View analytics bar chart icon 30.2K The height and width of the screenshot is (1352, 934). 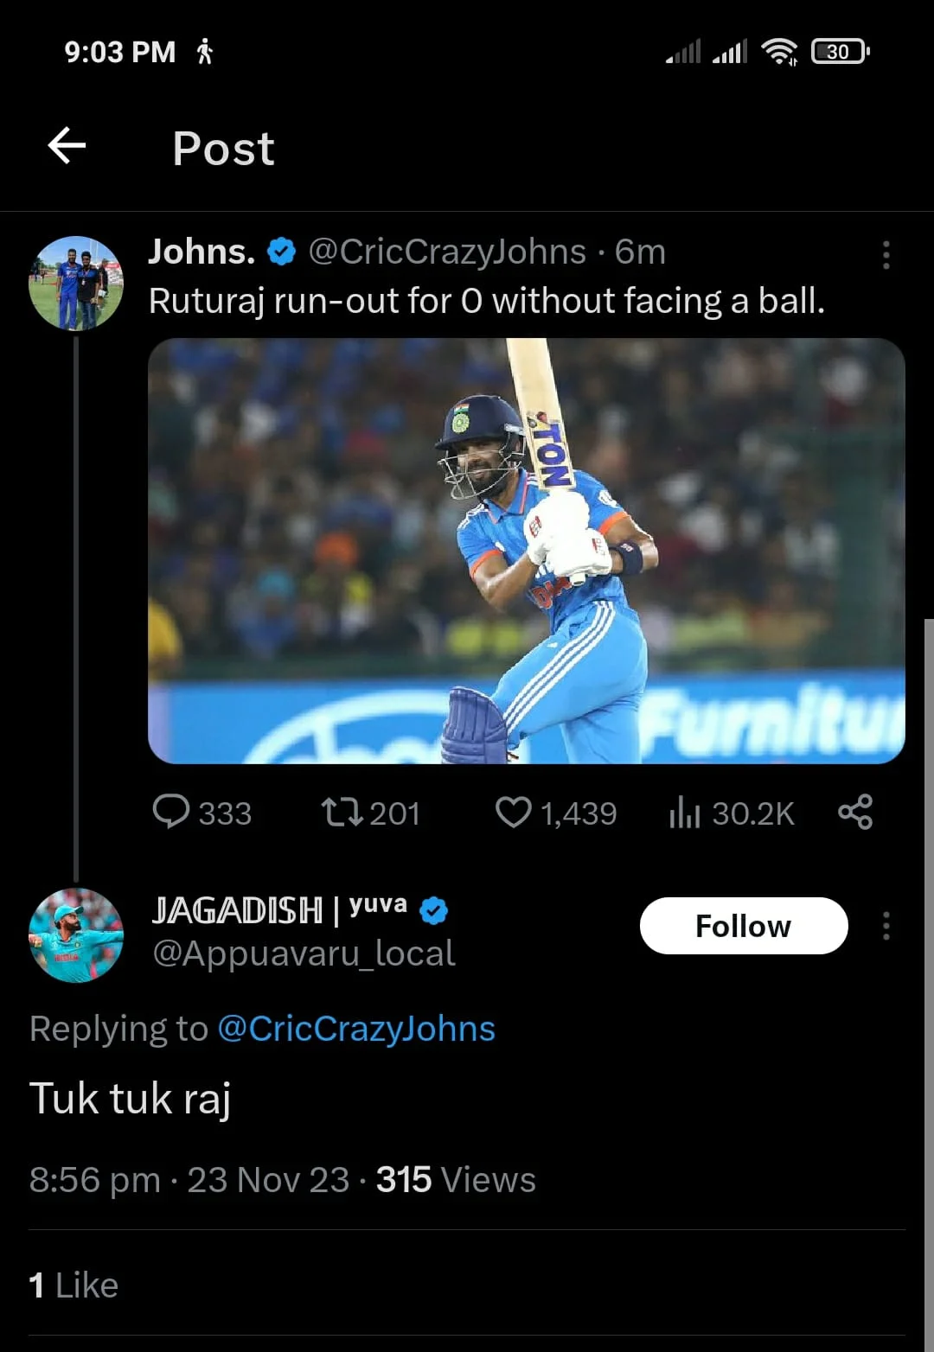point(683,812)
